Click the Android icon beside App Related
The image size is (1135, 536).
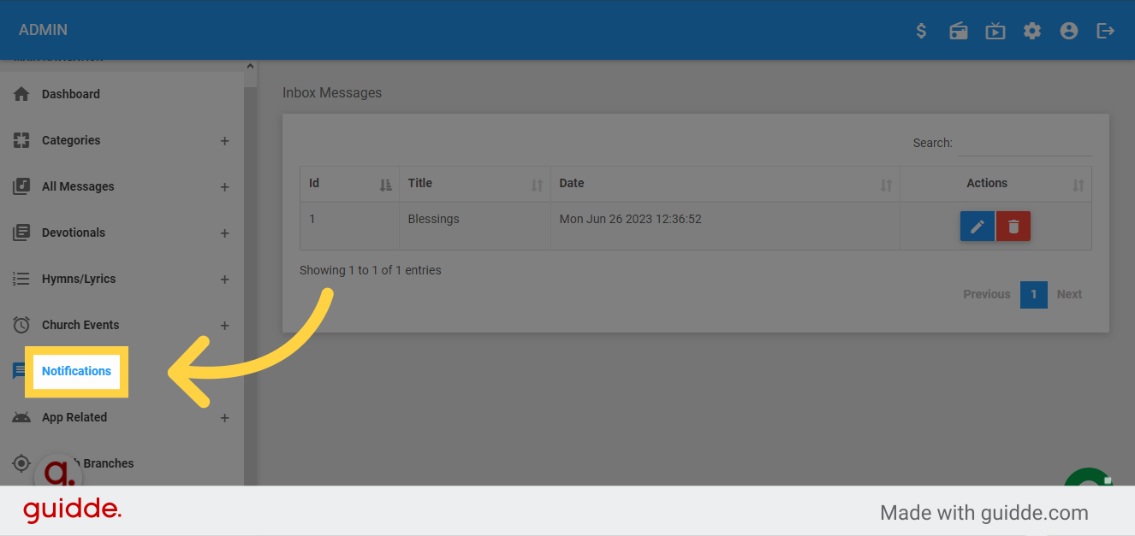[21, 416]
